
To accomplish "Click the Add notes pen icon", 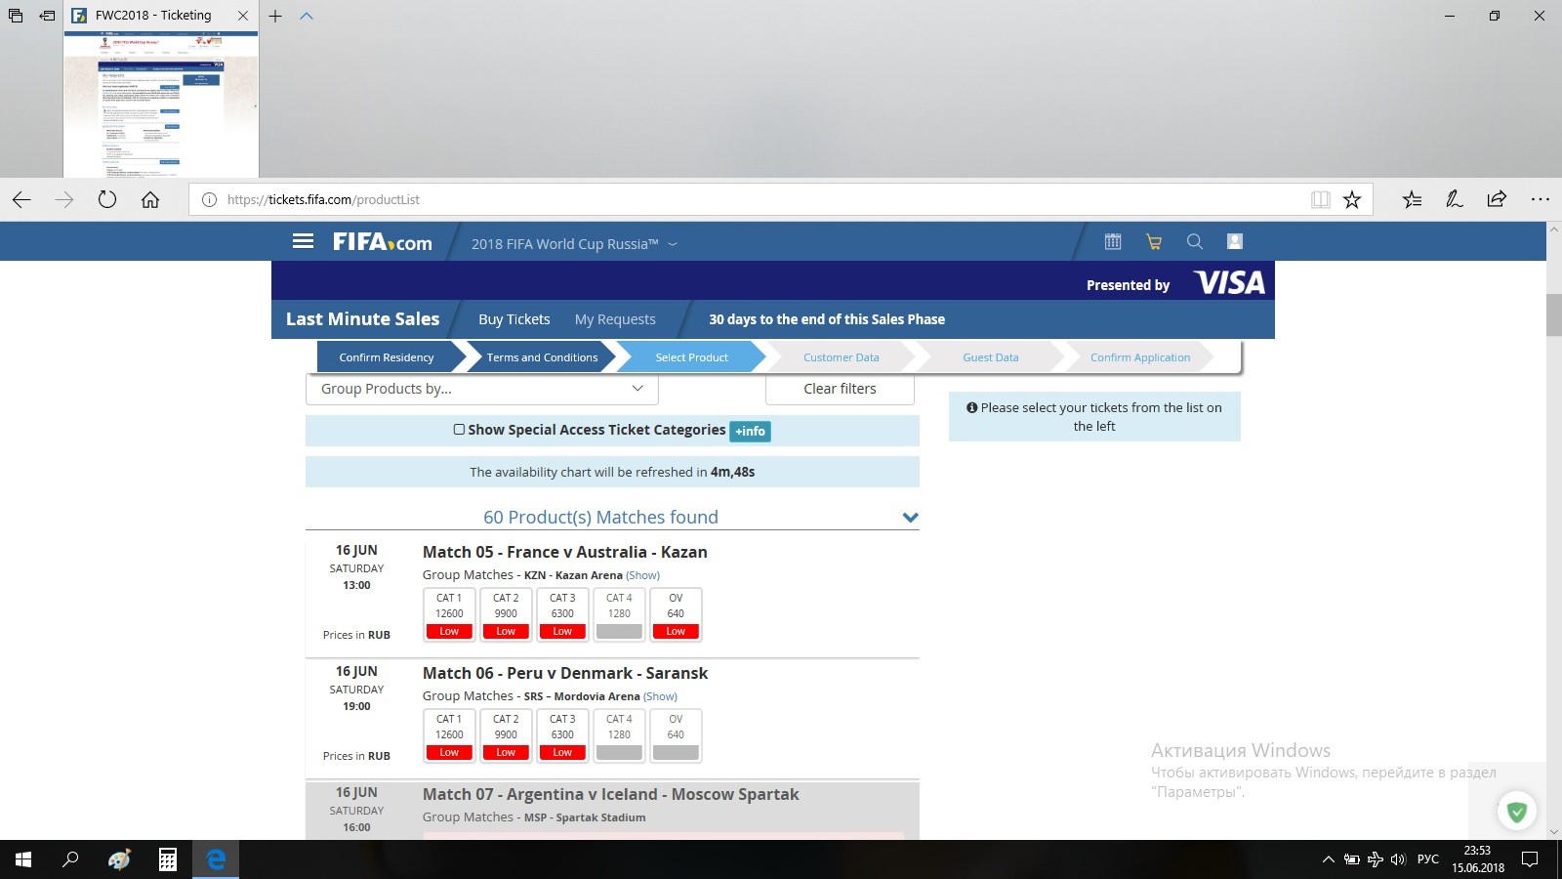I will coord(1455,199).
